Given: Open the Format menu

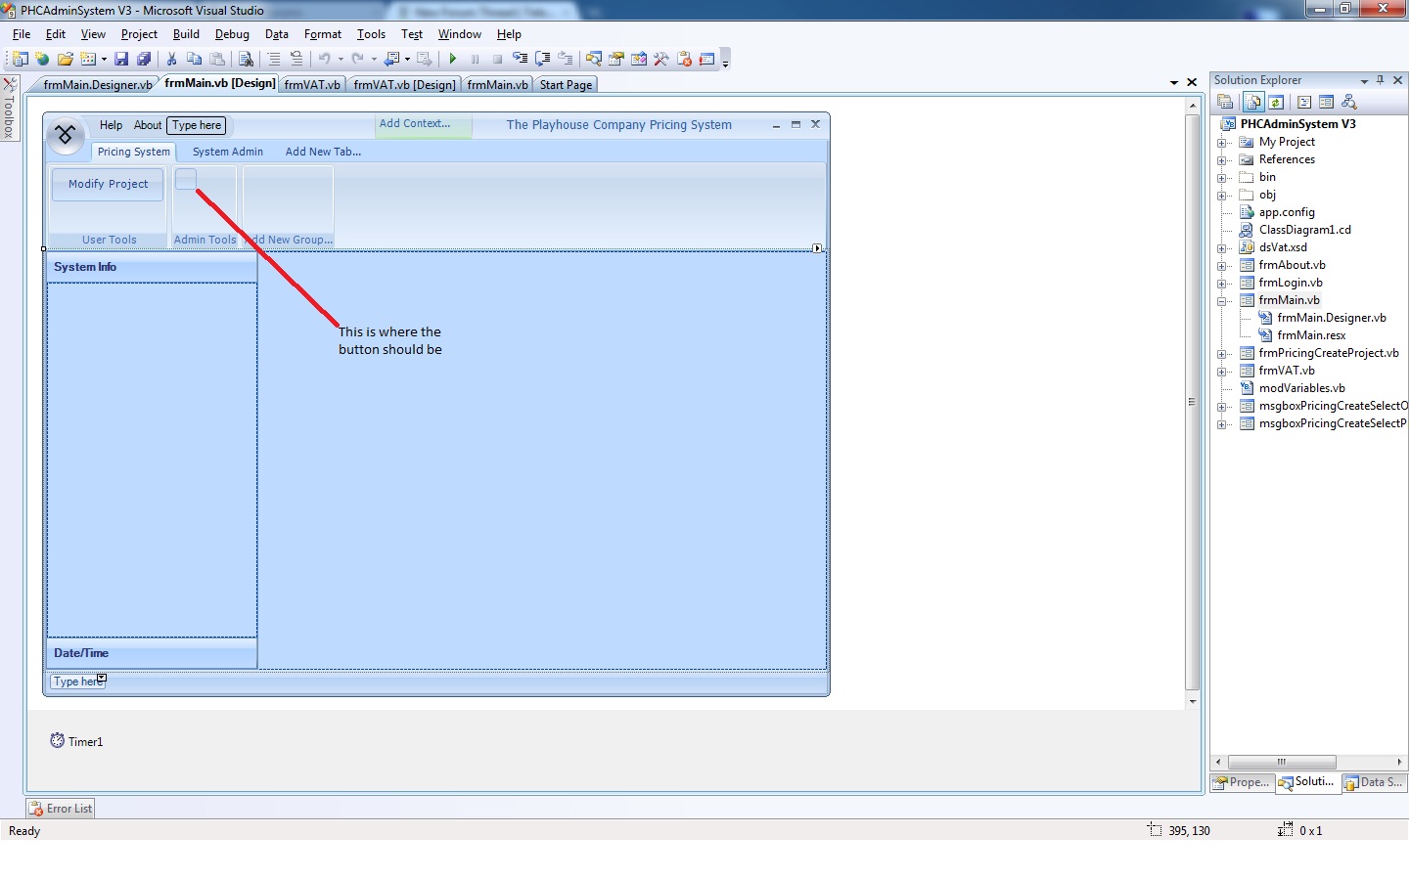Looking at the screenshot, I should (x=323, y=34).
